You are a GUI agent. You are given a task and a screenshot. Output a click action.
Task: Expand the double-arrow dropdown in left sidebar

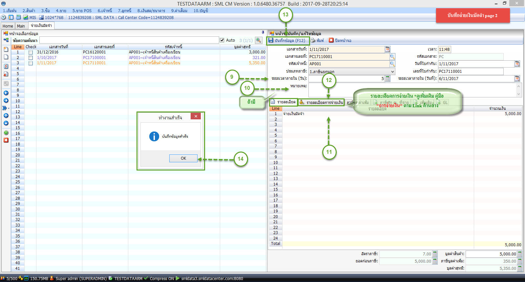coord(6,108)
